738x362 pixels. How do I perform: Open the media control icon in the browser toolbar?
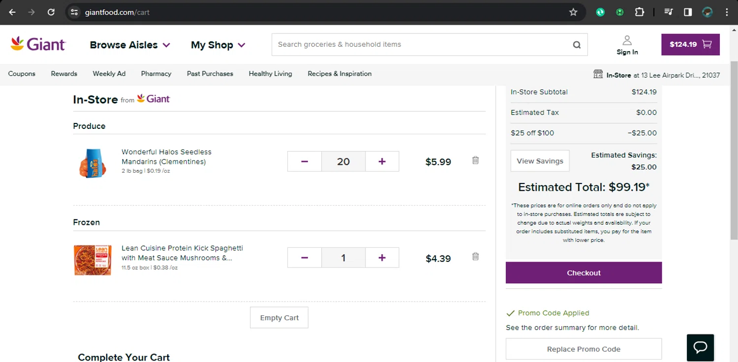pos(668,12)
